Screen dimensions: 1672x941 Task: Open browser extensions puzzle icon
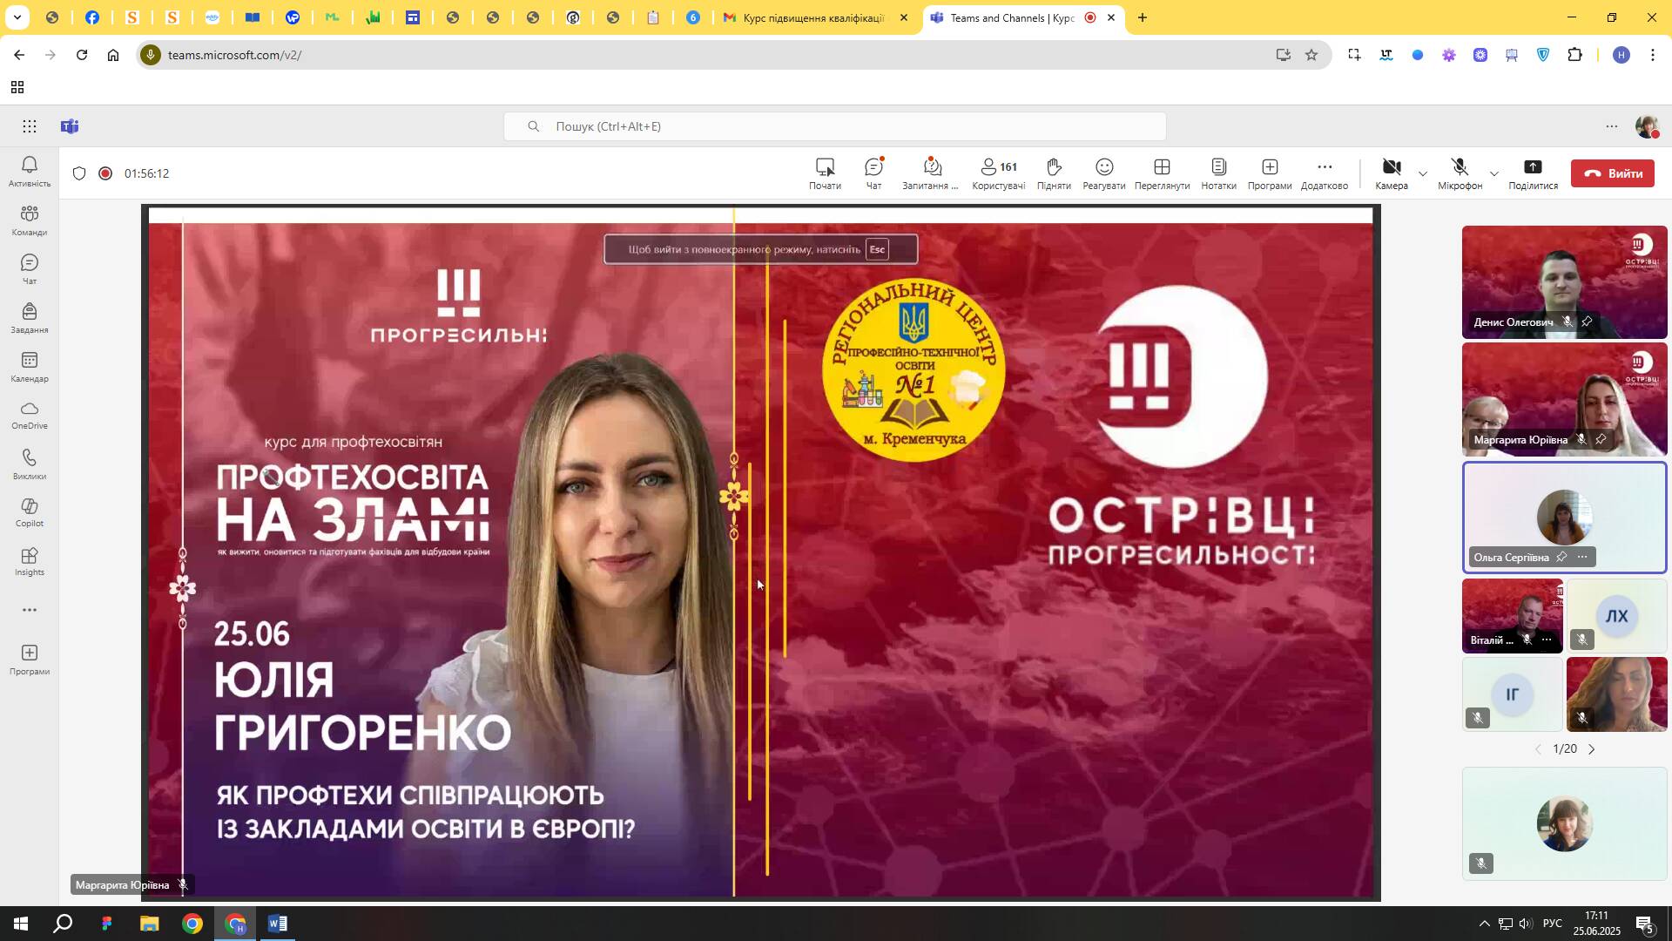[1574, 55]
